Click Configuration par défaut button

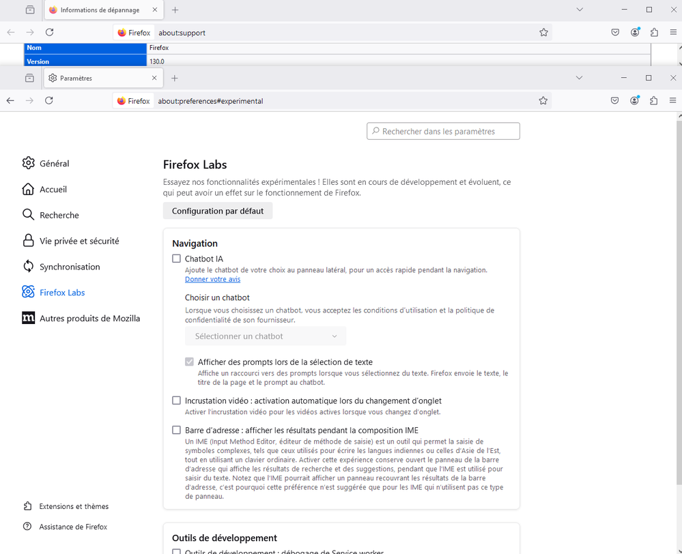tap(218, 211)
